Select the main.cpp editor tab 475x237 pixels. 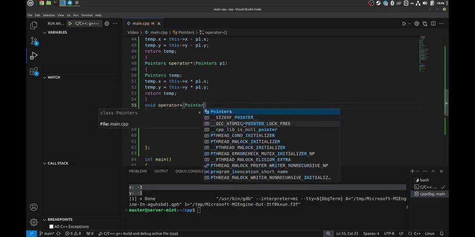pos(143,24)
